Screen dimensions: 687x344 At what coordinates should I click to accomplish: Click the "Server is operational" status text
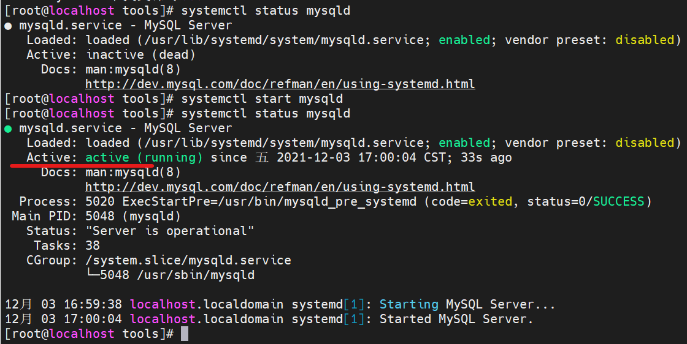click(170, 231)
